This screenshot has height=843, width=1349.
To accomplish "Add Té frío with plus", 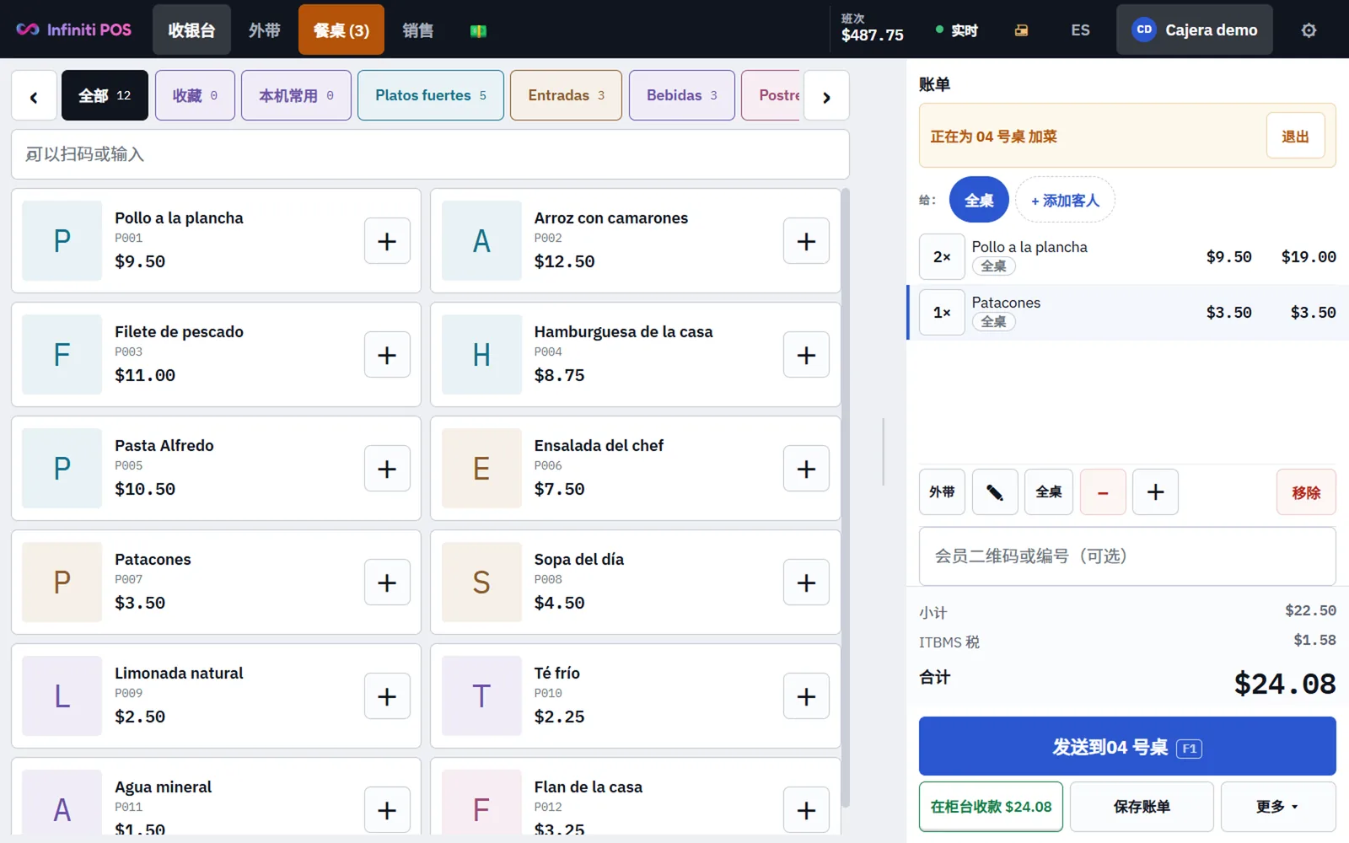I will [806, 696].
